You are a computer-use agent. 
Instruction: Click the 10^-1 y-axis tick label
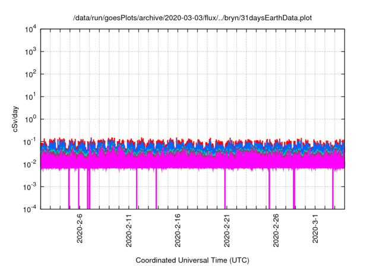point(30,142)
